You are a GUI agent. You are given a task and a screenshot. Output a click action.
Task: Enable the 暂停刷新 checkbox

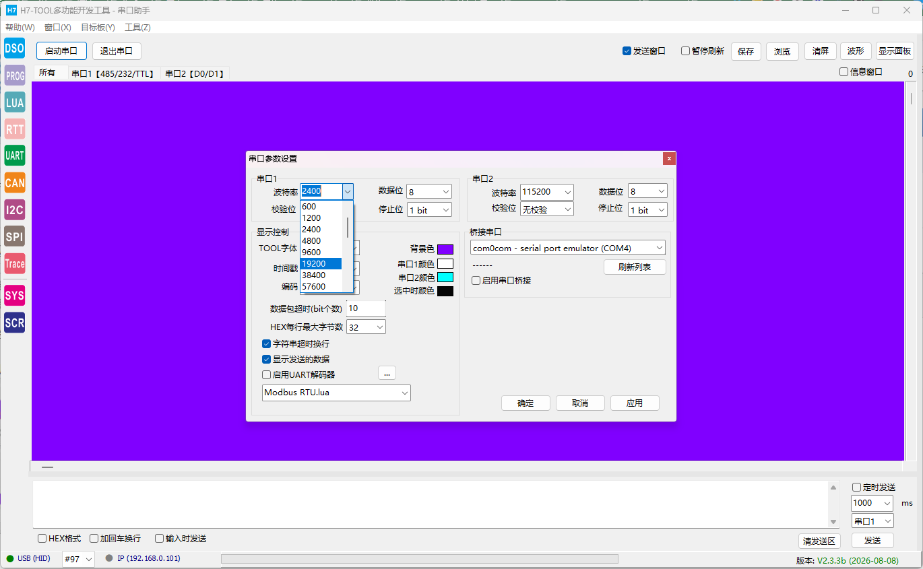685,51
